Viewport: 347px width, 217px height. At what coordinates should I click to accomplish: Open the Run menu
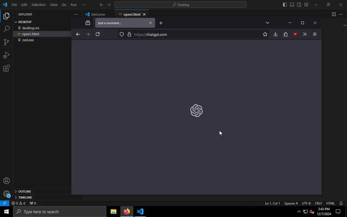73,5
